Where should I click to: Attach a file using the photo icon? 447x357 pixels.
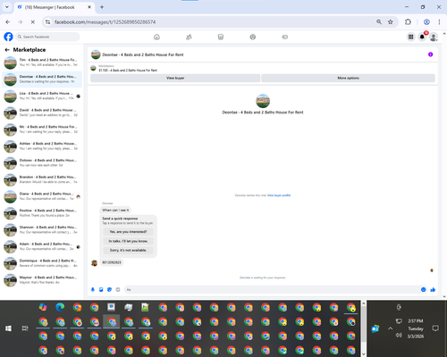(101, 289)
